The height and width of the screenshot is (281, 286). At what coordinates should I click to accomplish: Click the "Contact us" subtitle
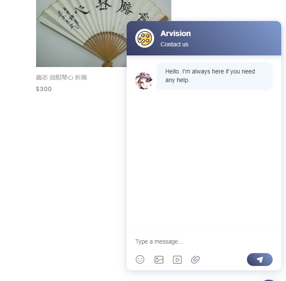(174, 44)
